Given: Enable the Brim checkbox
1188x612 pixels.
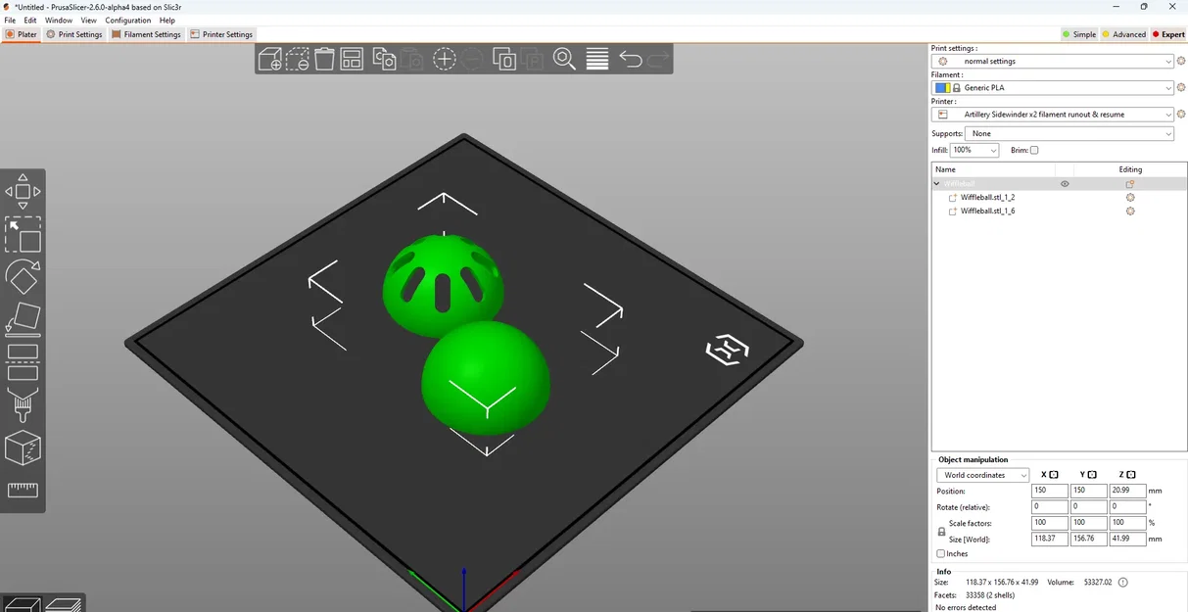Looking at the screenshot, I should coord(1034,150).
